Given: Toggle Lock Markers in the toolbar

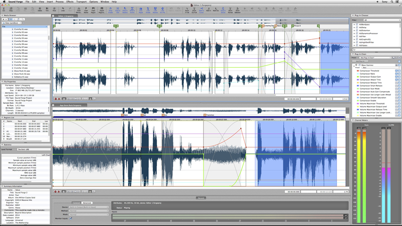Looking at the screenshot, I should click(155, 10).
